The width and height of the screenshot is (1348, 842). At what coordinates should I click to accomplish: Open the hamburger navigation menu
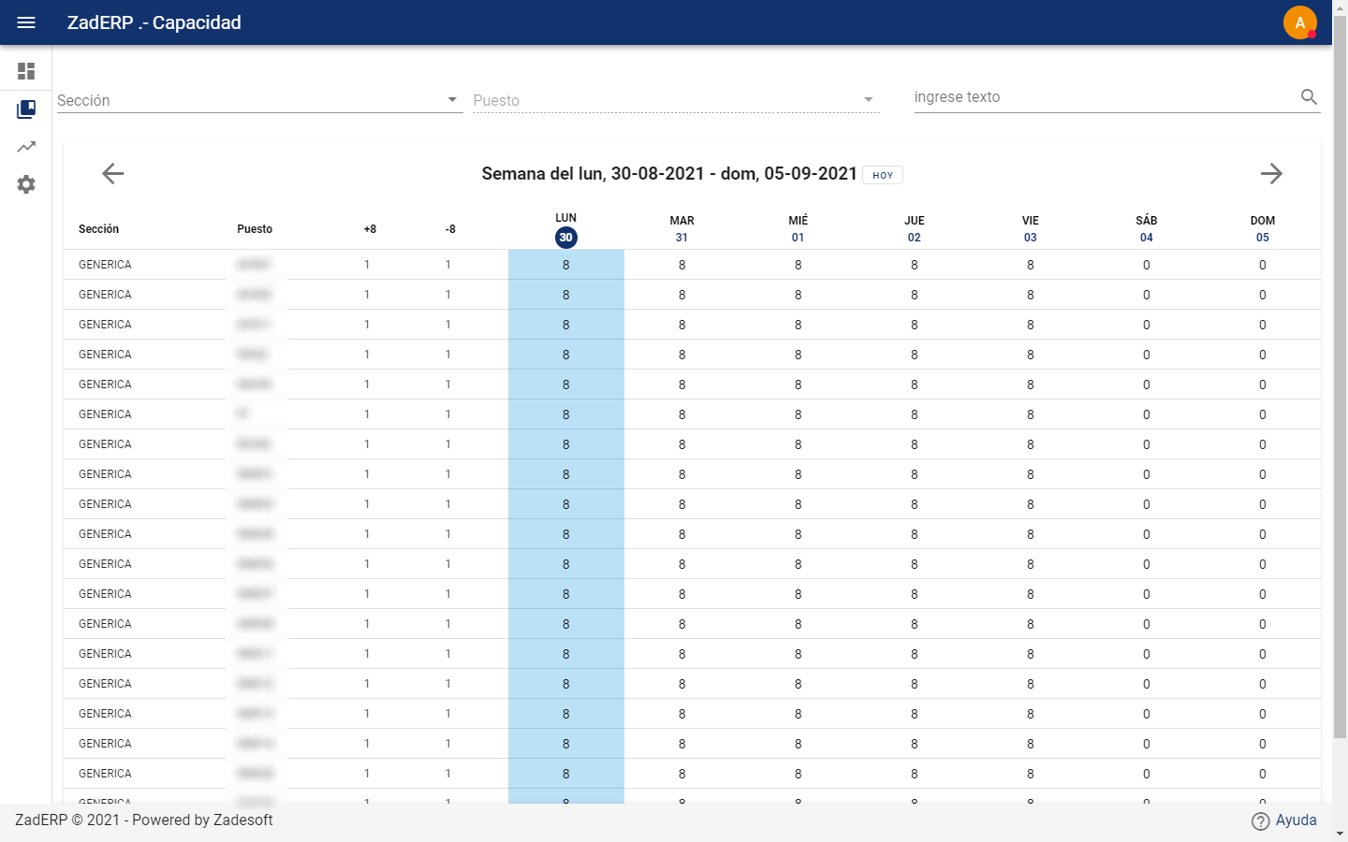(x=26, y=22)
